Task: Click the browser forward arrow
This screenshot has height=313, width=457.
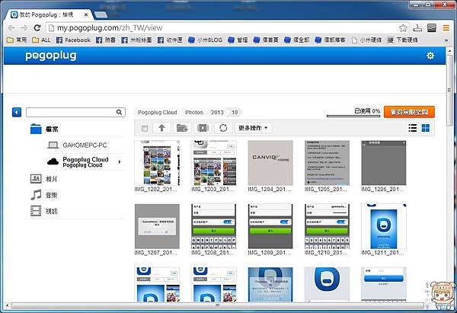Action: pos(24,28)
